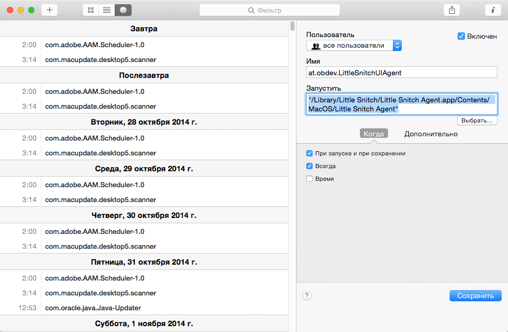This screenshot has height=332, width=508.
Task: Toggle the Включен checkbox
Action: pos(461,36)
